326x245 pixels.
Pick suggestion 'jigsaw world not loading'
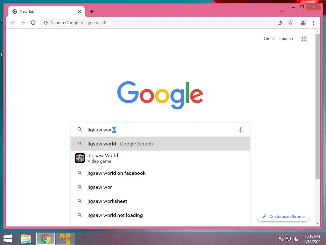tap(160, 215)
